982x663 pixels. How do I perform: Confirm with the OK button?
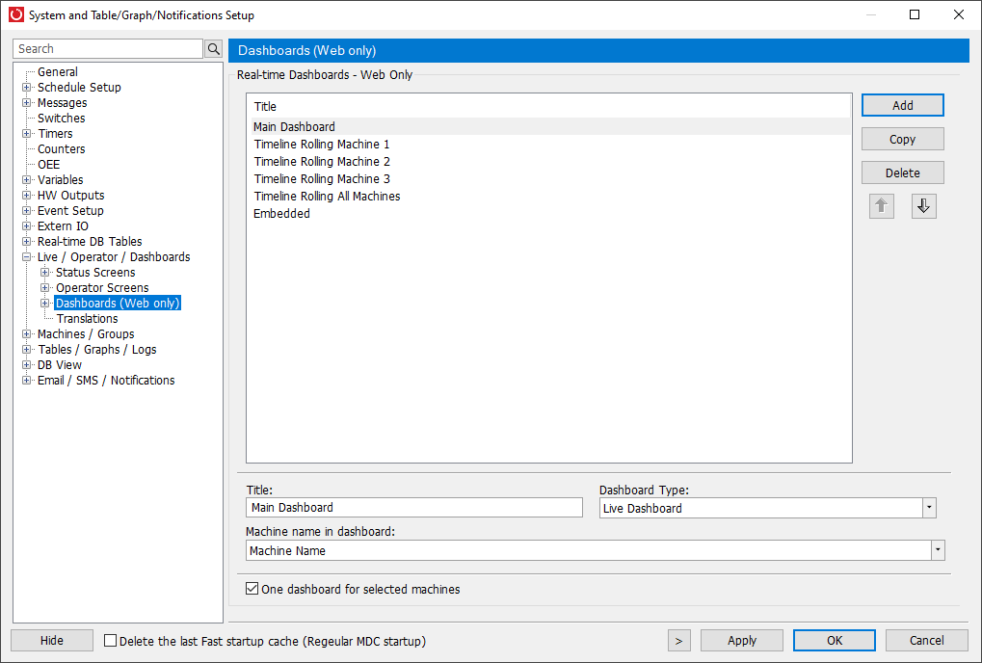[835, 641]
